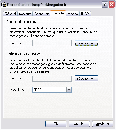Go to the Connexion tab
The width and height of the screenshot is (116, 130).
pos(42,14)
